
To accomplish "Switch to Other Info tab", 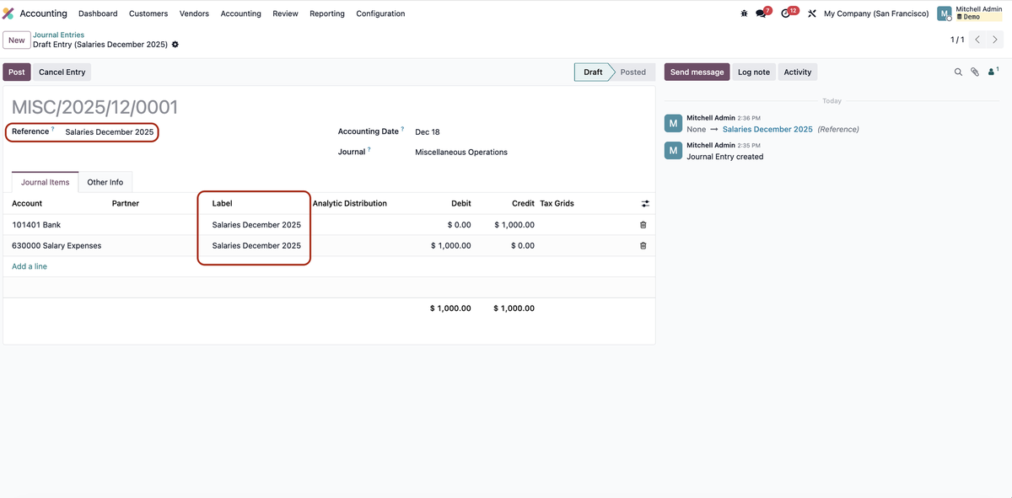I will click(x=105, y=182).
